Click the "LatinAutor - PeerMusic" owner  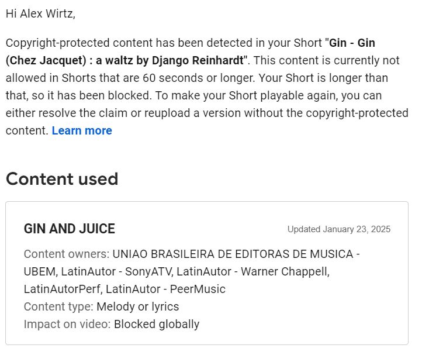[165, 289]
